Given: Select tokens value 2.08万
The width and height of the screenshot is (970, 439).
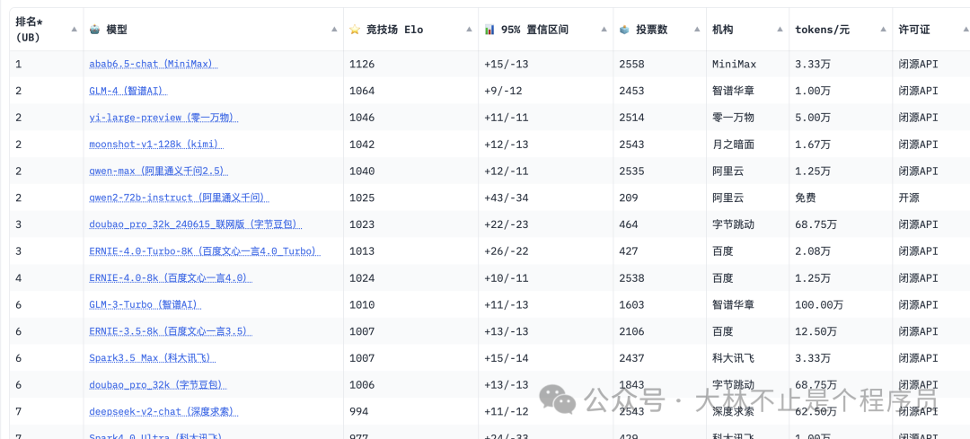Looking at the screenshot, I should (x=813, y=251).
